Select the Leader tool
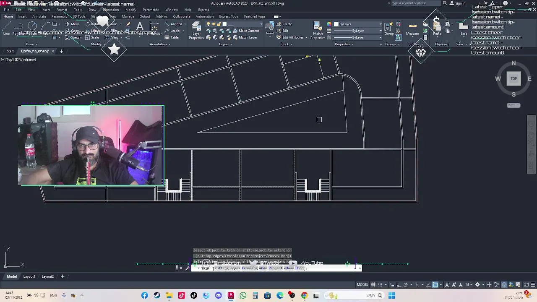The image size is (537, 302). (172, 31)
